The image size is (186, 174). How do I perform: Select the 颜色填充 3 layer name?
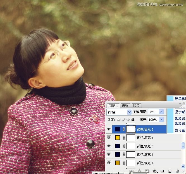(145, 146)
